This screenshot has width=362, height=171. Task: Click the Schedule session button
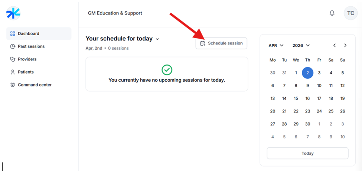221,43
